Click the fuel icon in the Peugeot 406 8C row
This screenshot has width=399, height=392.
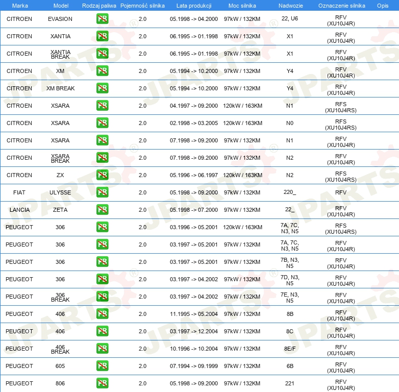click(x=102, y=331)
